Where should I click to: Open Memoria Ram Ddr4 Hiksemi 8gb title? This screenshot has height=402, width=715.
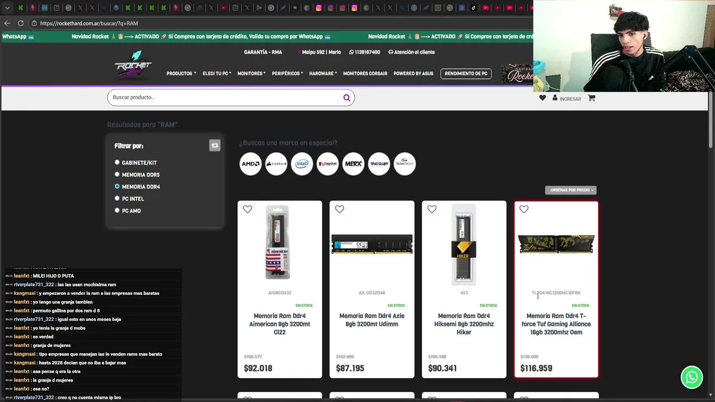(x=464, y=324)
